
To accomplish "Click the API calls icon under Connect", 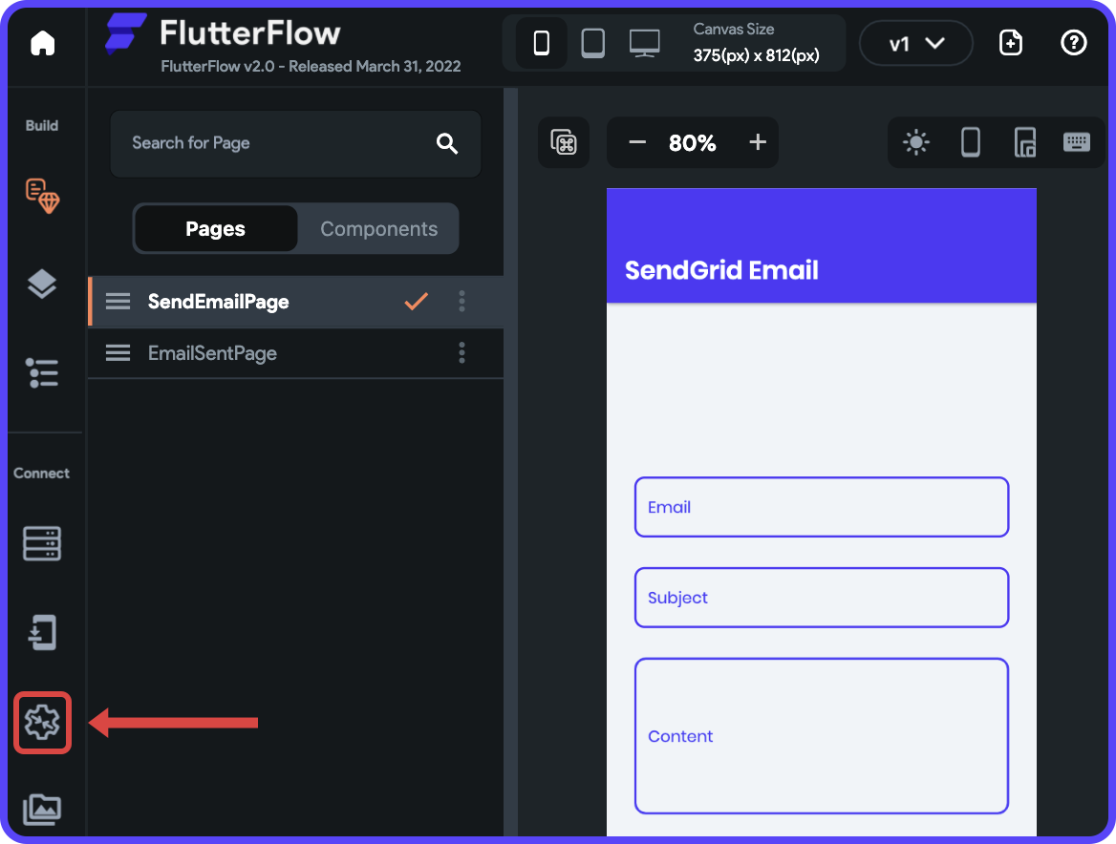I will (x=43, y=632).
